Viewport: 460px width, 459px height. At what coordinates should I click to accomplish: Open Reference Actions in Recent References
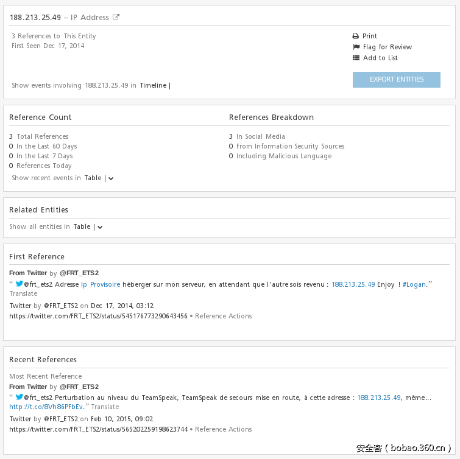point(223,429)
